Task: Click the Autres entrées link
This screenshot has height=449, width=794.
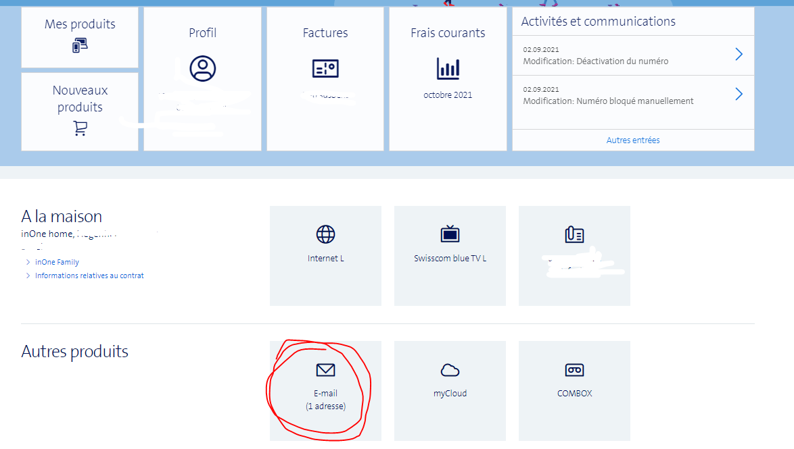Action: [x=633, y=140]
